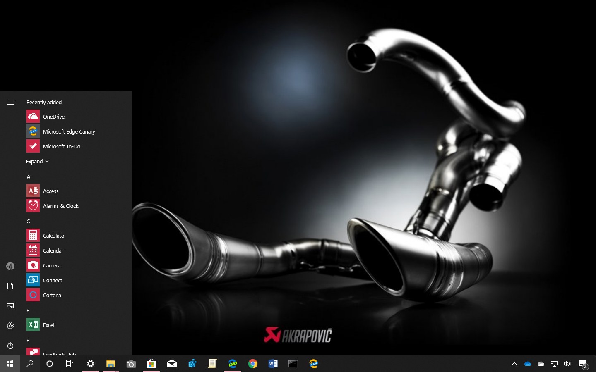Image resolution: width=596 pixels, height=372 pixels.
Task: Click Show desktop strip at taskbar end
Action: pos(595,364)
